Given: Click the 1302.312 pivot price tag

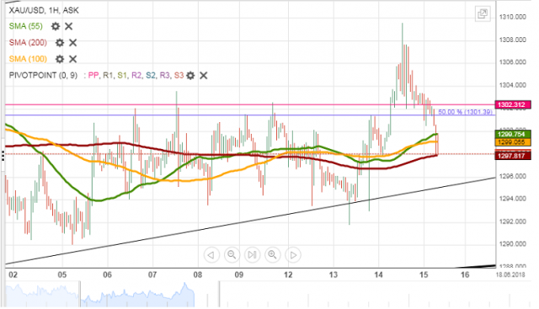Looking at the screenshot, I should pyautogui.click(x=512, y=105).
